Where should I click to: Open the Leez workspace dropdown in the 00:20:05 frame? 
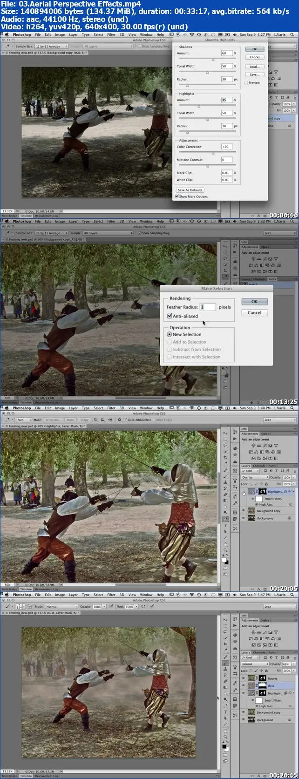[x=279, y=420]
